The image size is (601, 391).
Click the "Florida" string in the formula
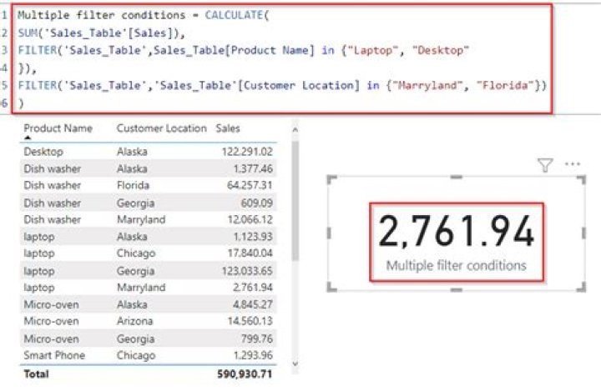[505, 85]
